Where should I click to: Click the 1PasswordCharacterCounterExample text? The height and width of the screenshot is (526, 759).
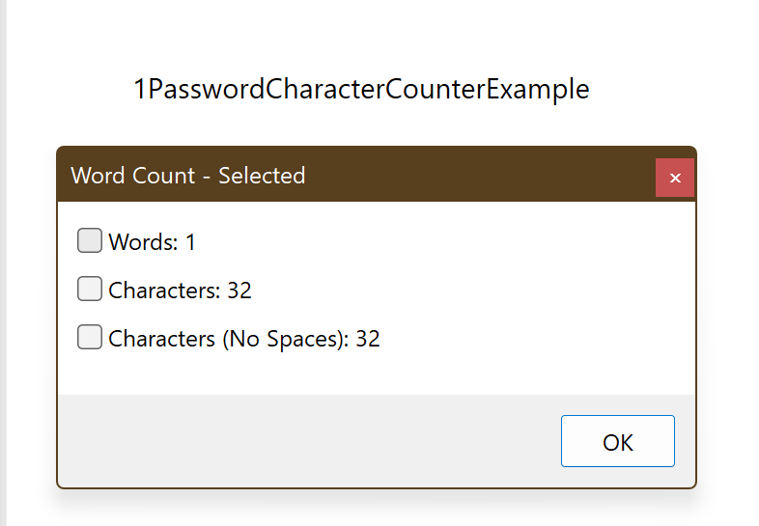(361, 89)
